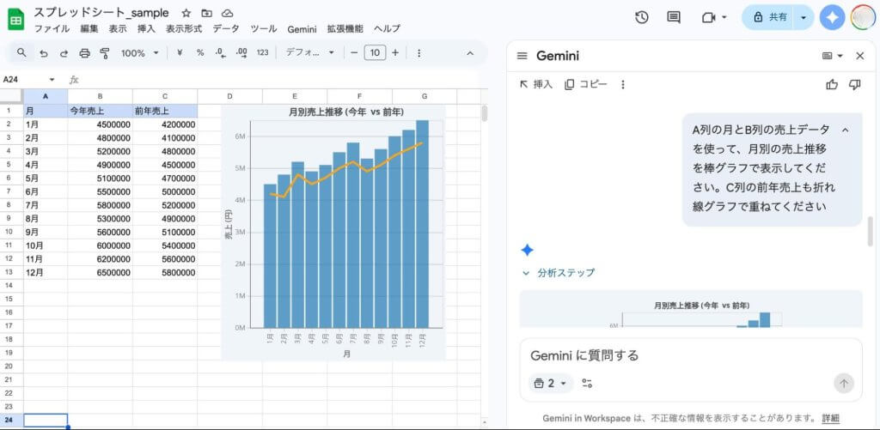
Task: Open the 挿入 menu
Action: 146,29
